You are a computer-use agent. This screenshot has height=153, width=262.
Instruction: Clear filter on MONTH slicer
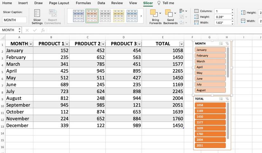(x=227, y=43)
